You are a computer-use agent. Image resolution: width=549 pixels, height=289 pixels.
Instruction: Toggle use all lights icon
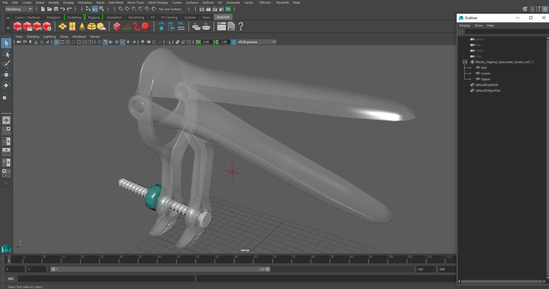click(x=128, y=42)
